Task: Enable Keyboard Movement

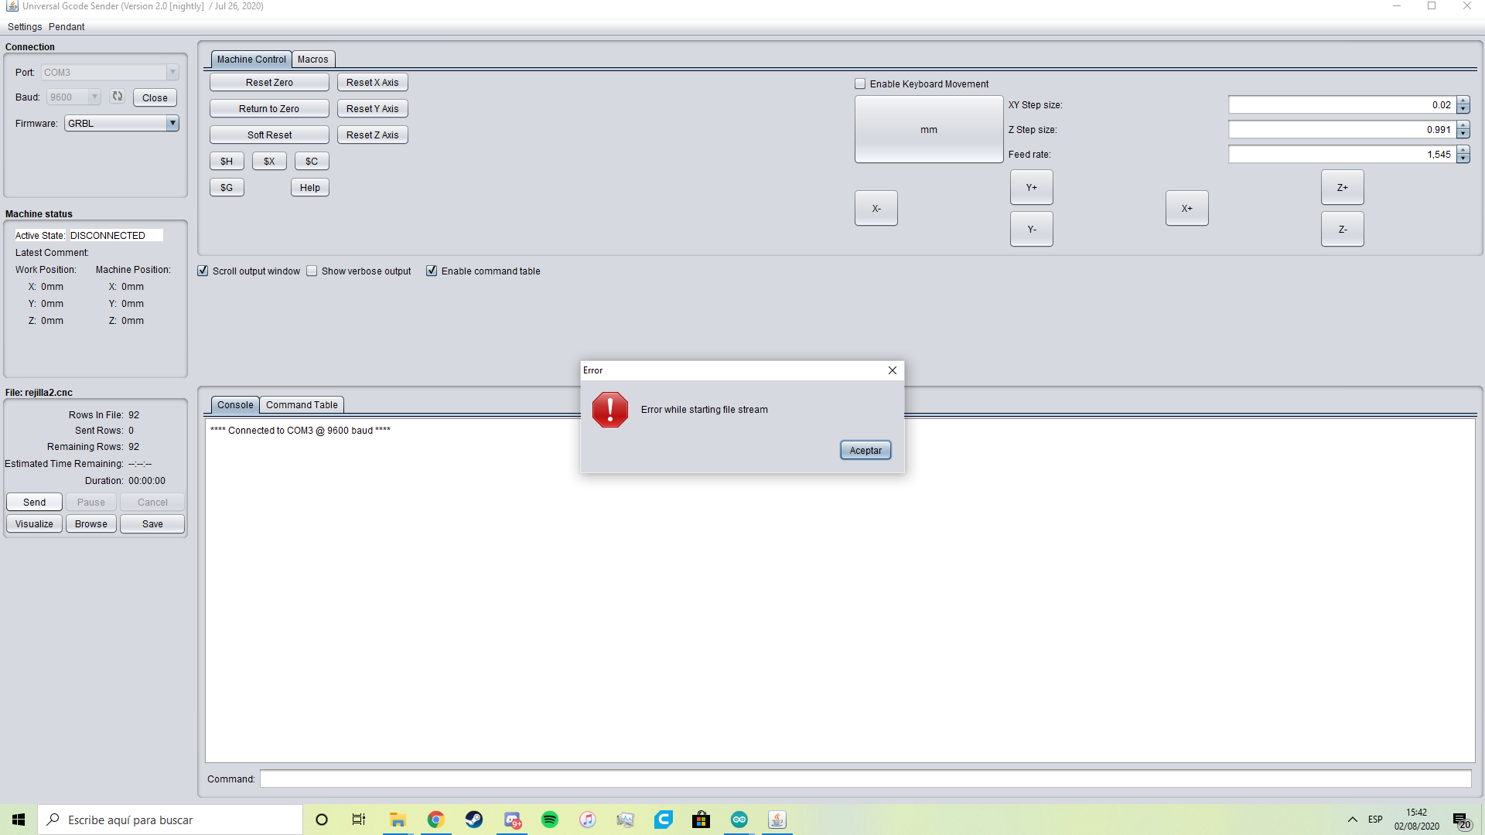Action: 859,83
